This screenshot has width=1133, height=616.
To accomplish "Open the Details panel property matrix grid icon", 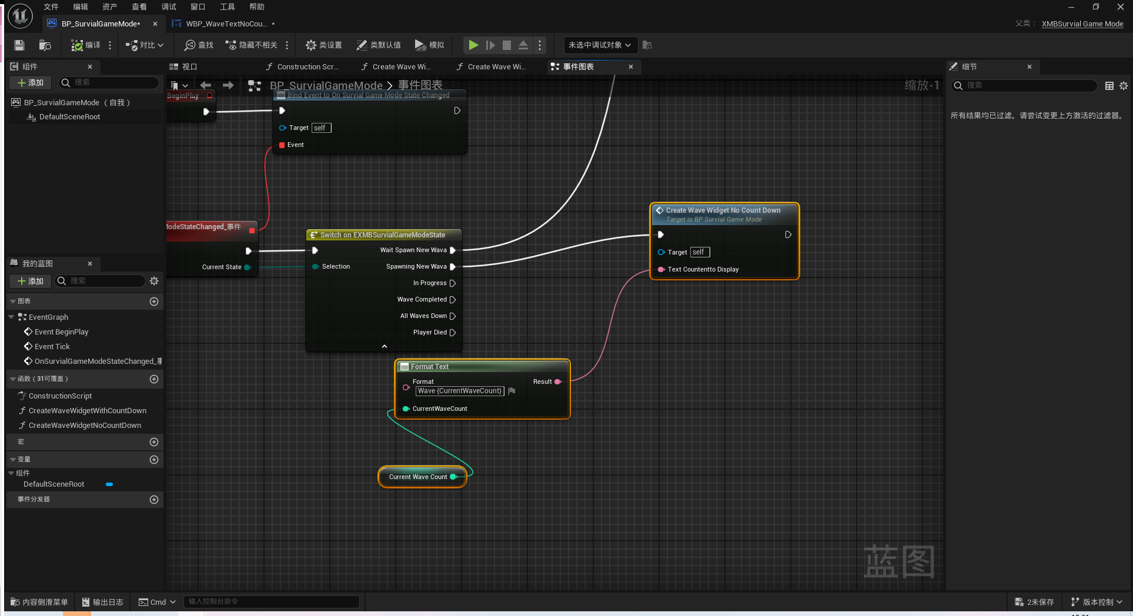I will [x=1109, y=86].
